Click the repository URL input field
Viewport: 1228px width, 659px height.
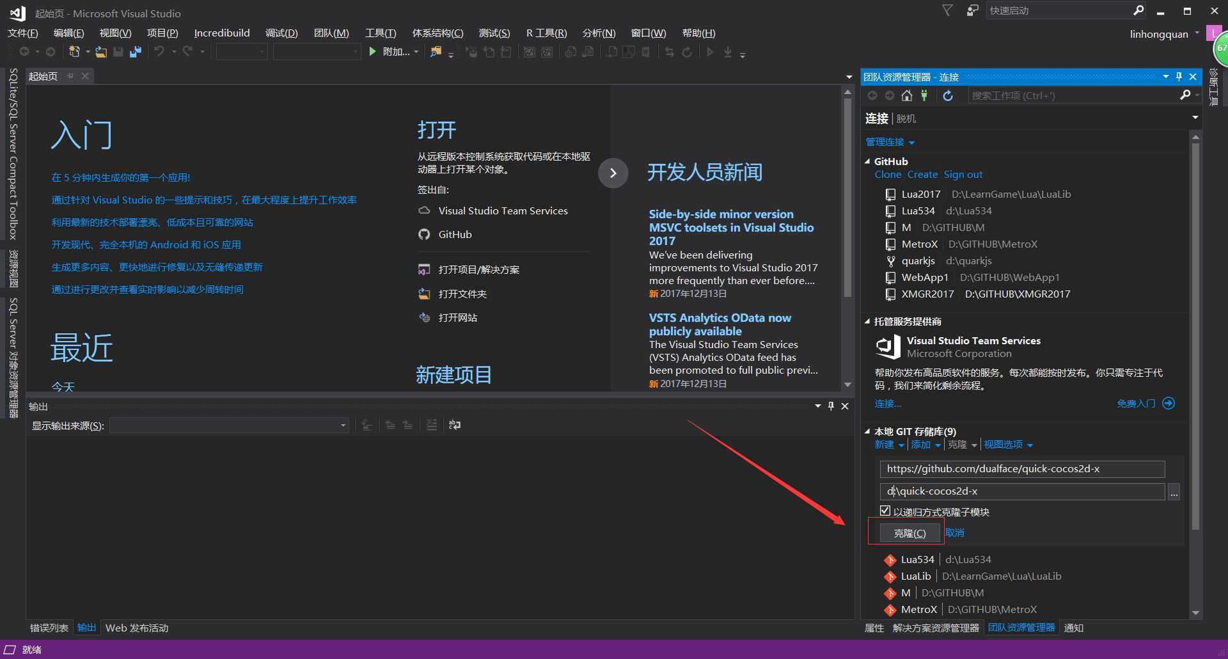[x=1022, y=469]
